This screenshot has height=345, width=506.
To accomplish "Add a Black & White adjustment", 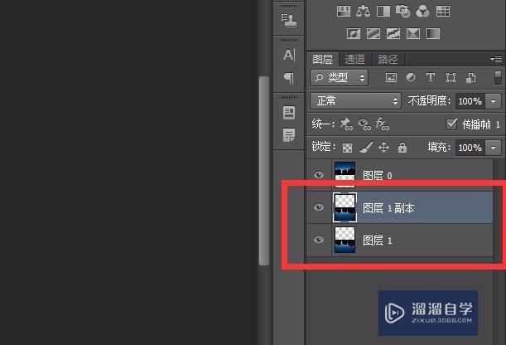I will point(383,12).
